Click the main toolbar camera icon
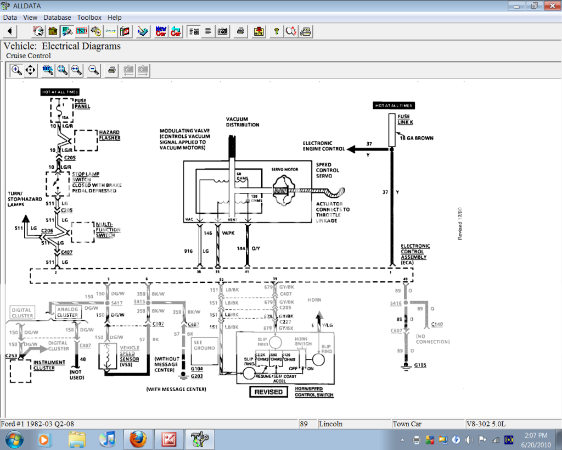The width and height of the screenshot is (562, 450). pyautogui.click(x=223, y=31)
